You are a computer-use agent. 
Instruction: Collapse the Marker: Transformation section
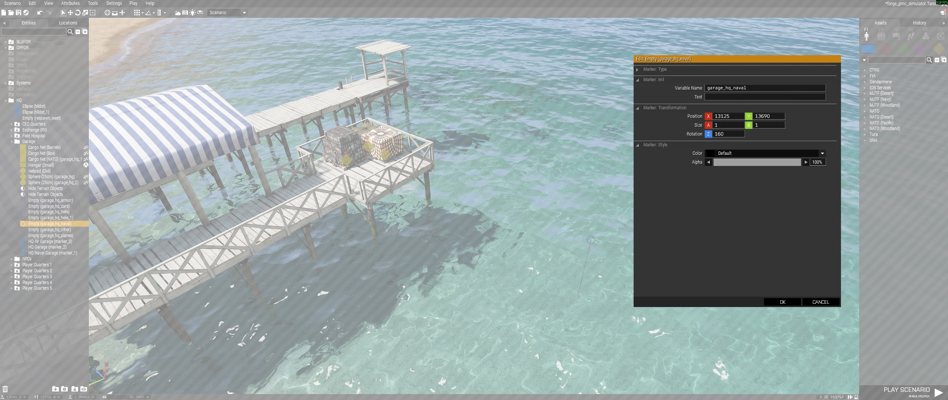click(637, 108)
